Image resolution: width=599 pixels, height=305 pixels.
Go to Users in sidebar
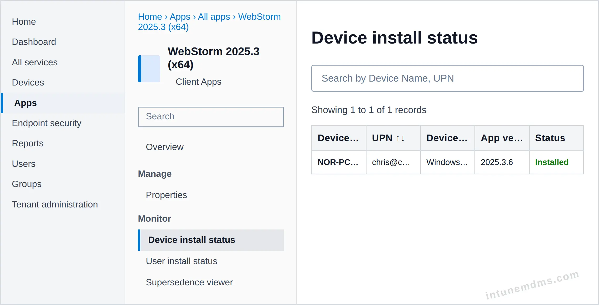point(24,164)
